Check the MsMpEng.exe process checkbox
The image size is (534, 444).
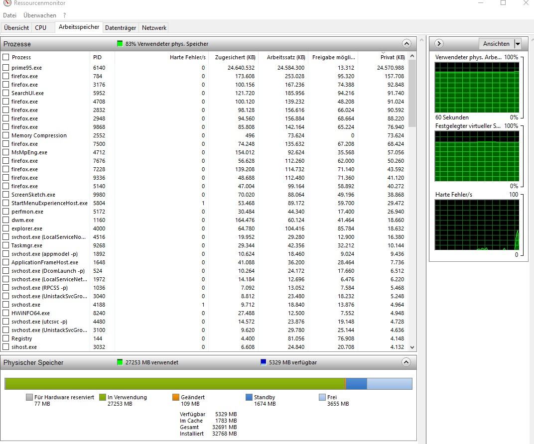point(6,152)
